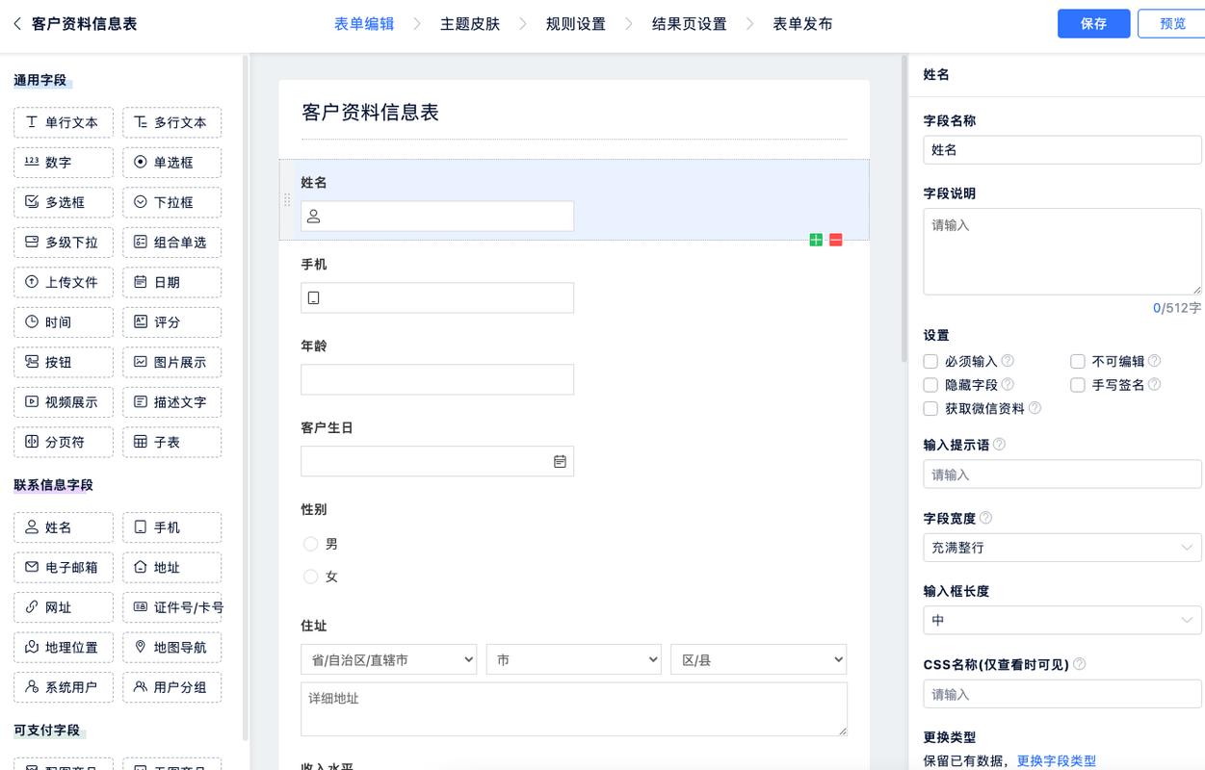
Task: Click the form title 客户资料信息表 in canvas
Action: [x=371, y=113]
